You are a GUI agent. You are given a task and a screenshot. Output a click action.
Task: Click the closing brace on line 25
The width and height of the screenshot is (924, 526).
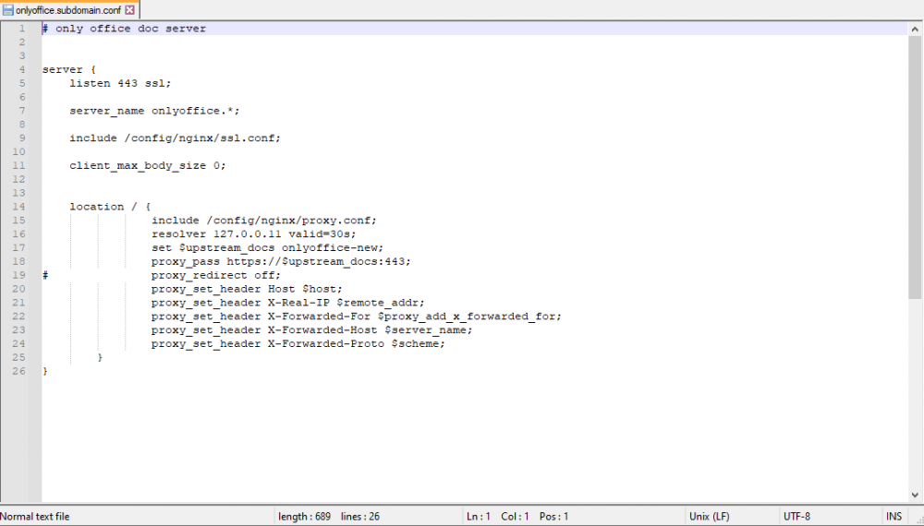100,358
